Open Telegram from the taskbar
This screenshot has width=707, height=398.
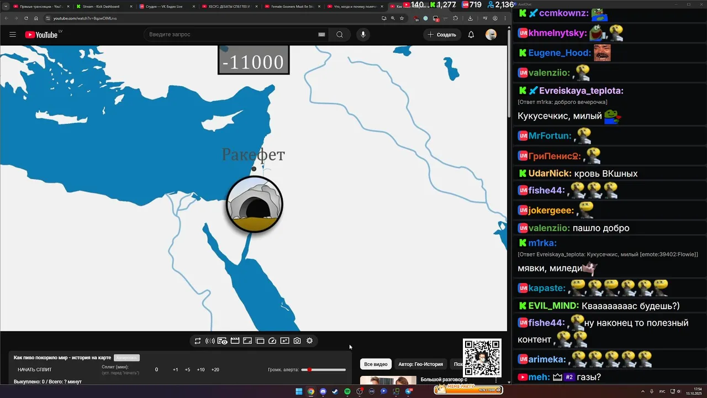click(x=408, y=391)
